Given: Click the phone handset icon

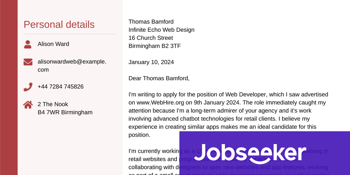Looking at the screenshot, I should click(28, 87).
